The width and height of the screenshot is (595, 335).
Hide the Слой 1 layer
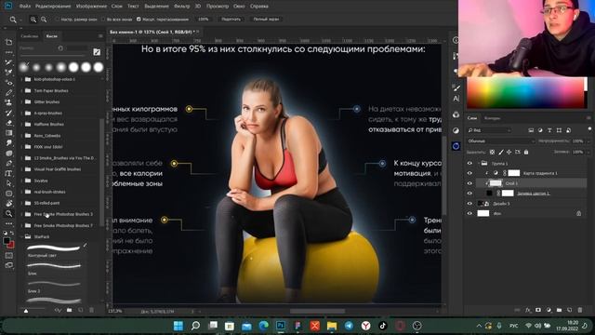pos(469,183)
